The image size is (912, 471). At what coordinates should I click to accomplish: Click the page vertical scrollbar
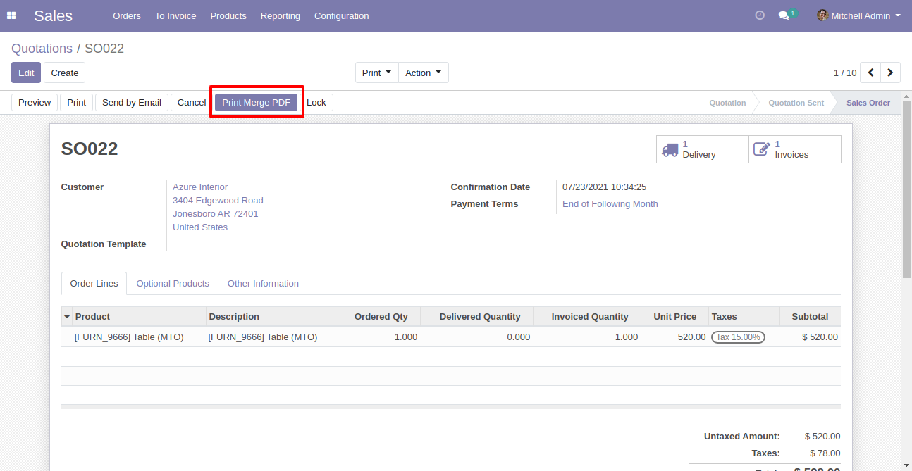[906, 190]
